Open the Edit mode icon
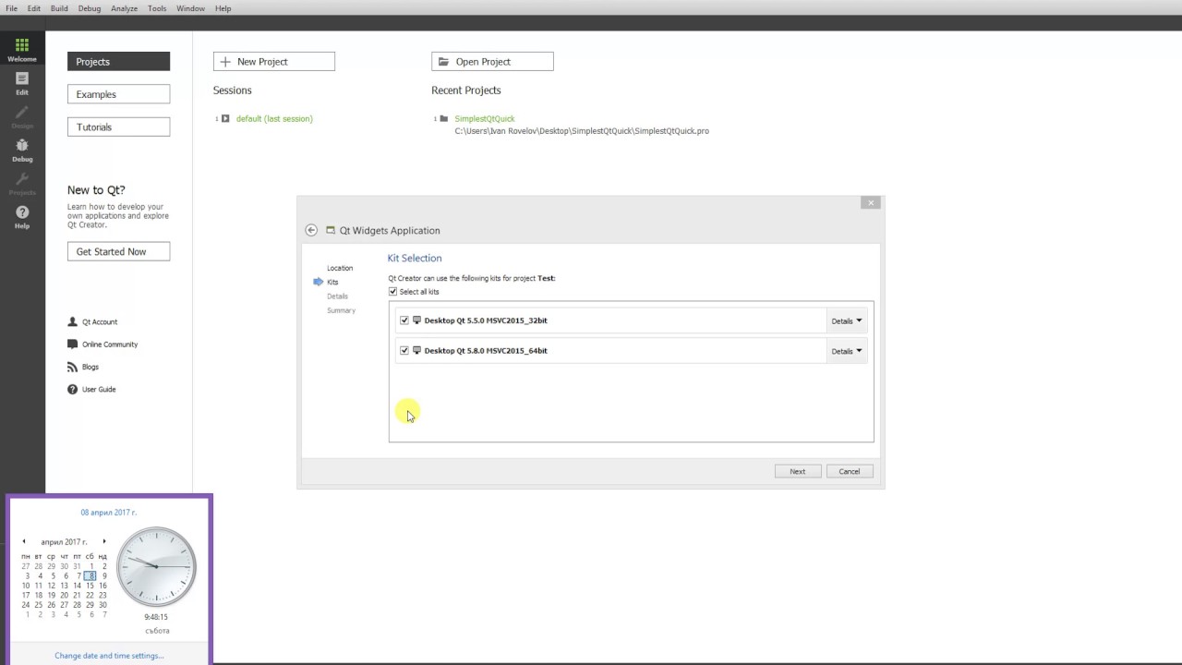 pos(22,83)
